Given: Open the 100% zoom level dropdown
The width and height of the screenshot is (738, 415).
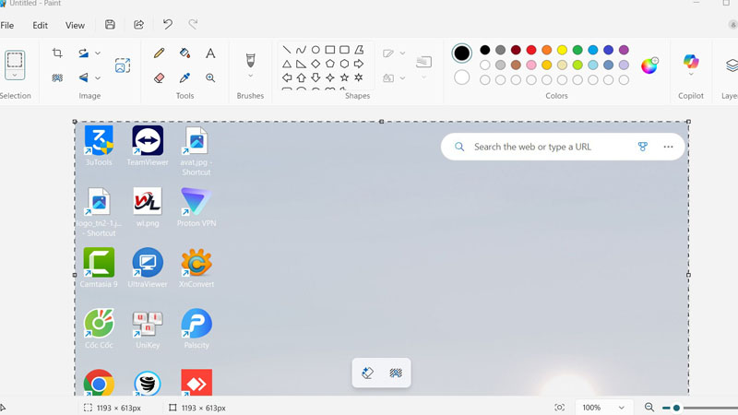Looking at the screenshot, I should [x=603, y=408].
